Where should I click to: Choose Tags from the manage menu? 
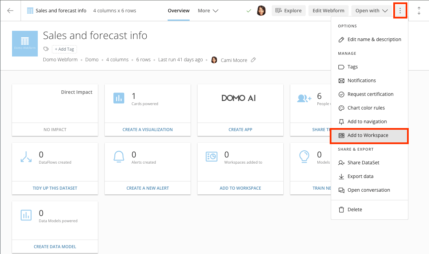pos(370,67)
